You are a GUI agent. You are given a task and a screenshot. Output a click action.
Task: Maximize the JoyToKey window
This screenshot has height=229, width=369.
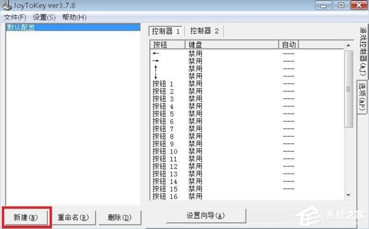341,6
